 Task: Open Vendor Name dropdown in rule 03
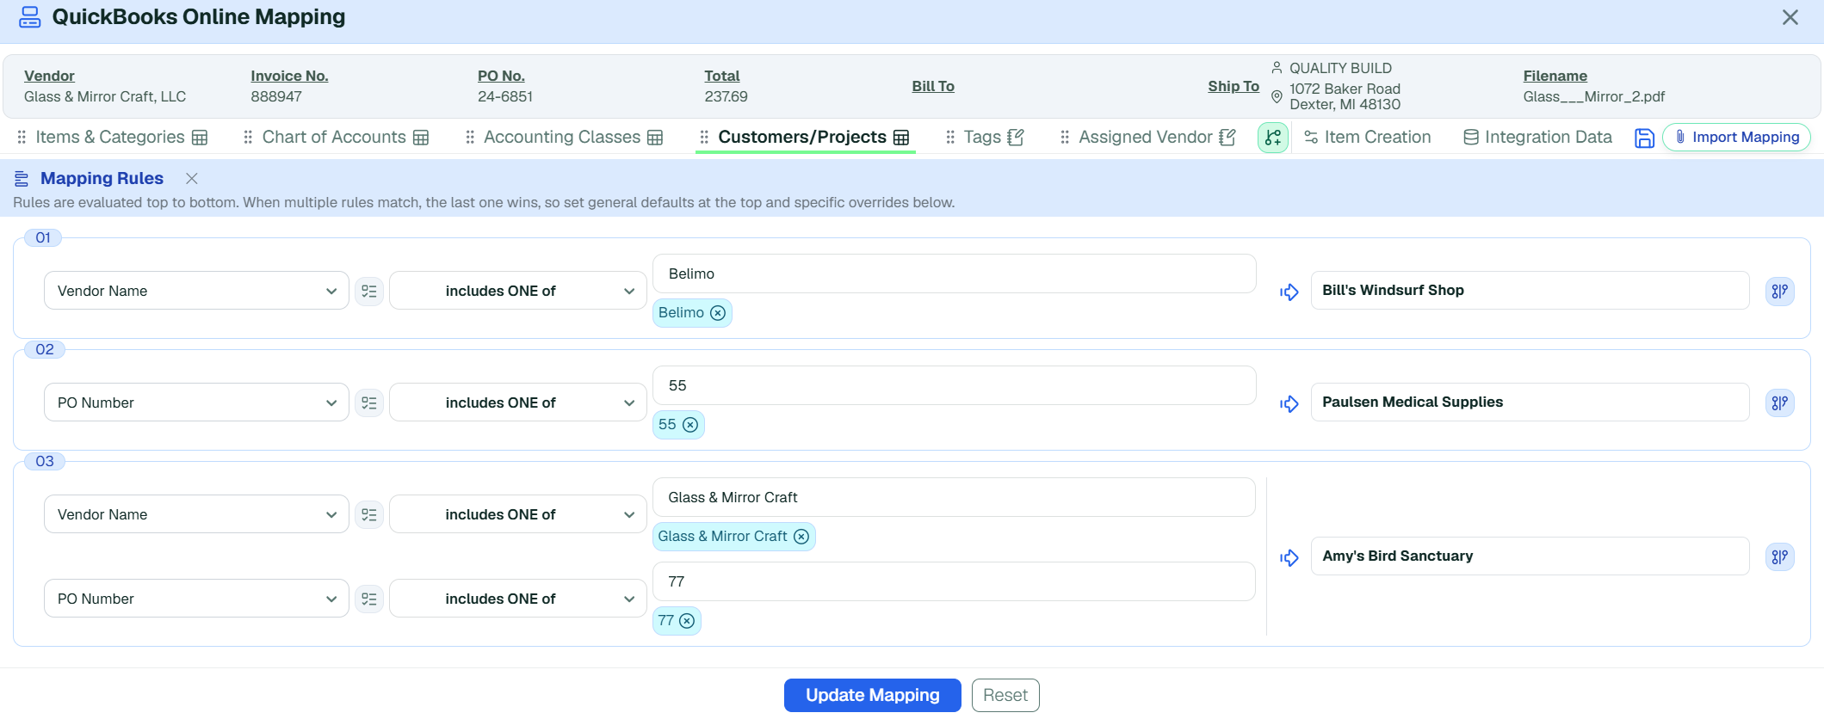196,514
